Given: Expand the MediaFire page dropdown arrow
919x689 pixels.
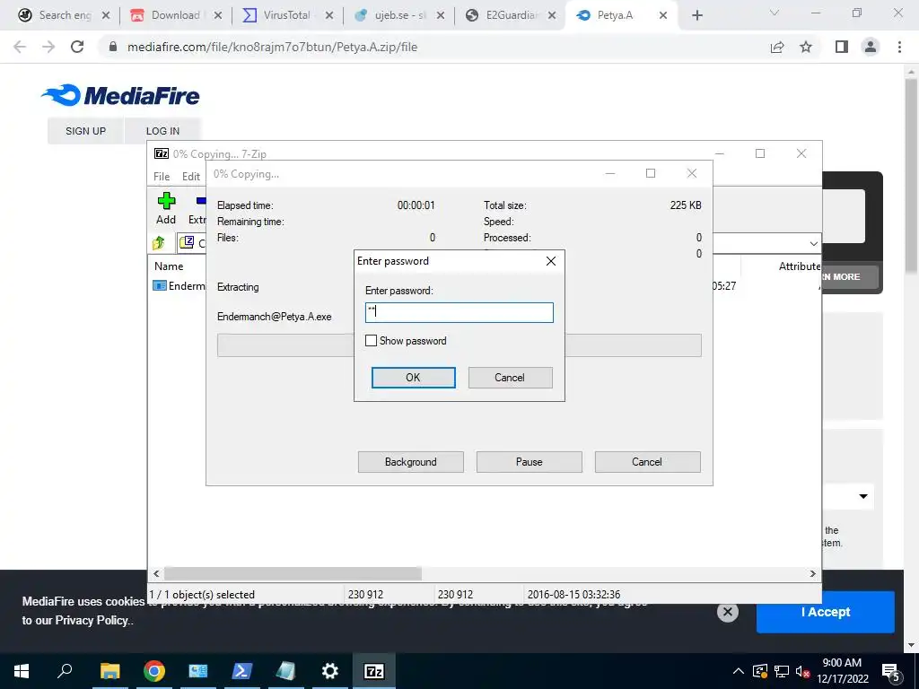Looking at the screenshot, I should [863, 496].
